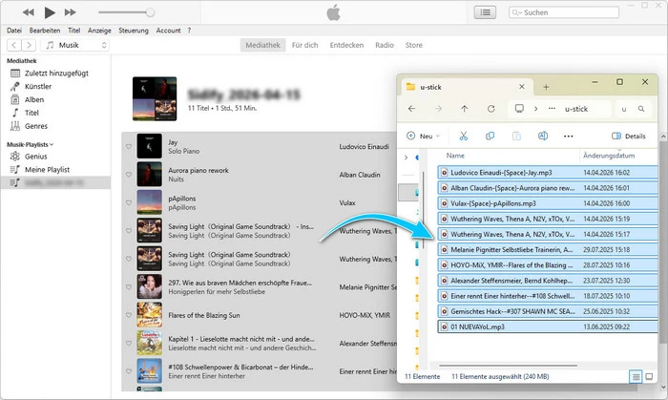
Task: Open the Anzeige menu
Action: pyautogui.click(x=99, y=31)
